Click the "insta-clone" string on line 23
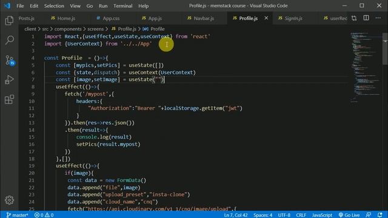The height and width of the screenshot is (218, 388). [168, 194]
